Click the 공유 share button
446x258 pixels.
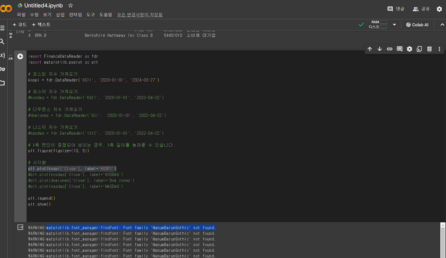421,9
